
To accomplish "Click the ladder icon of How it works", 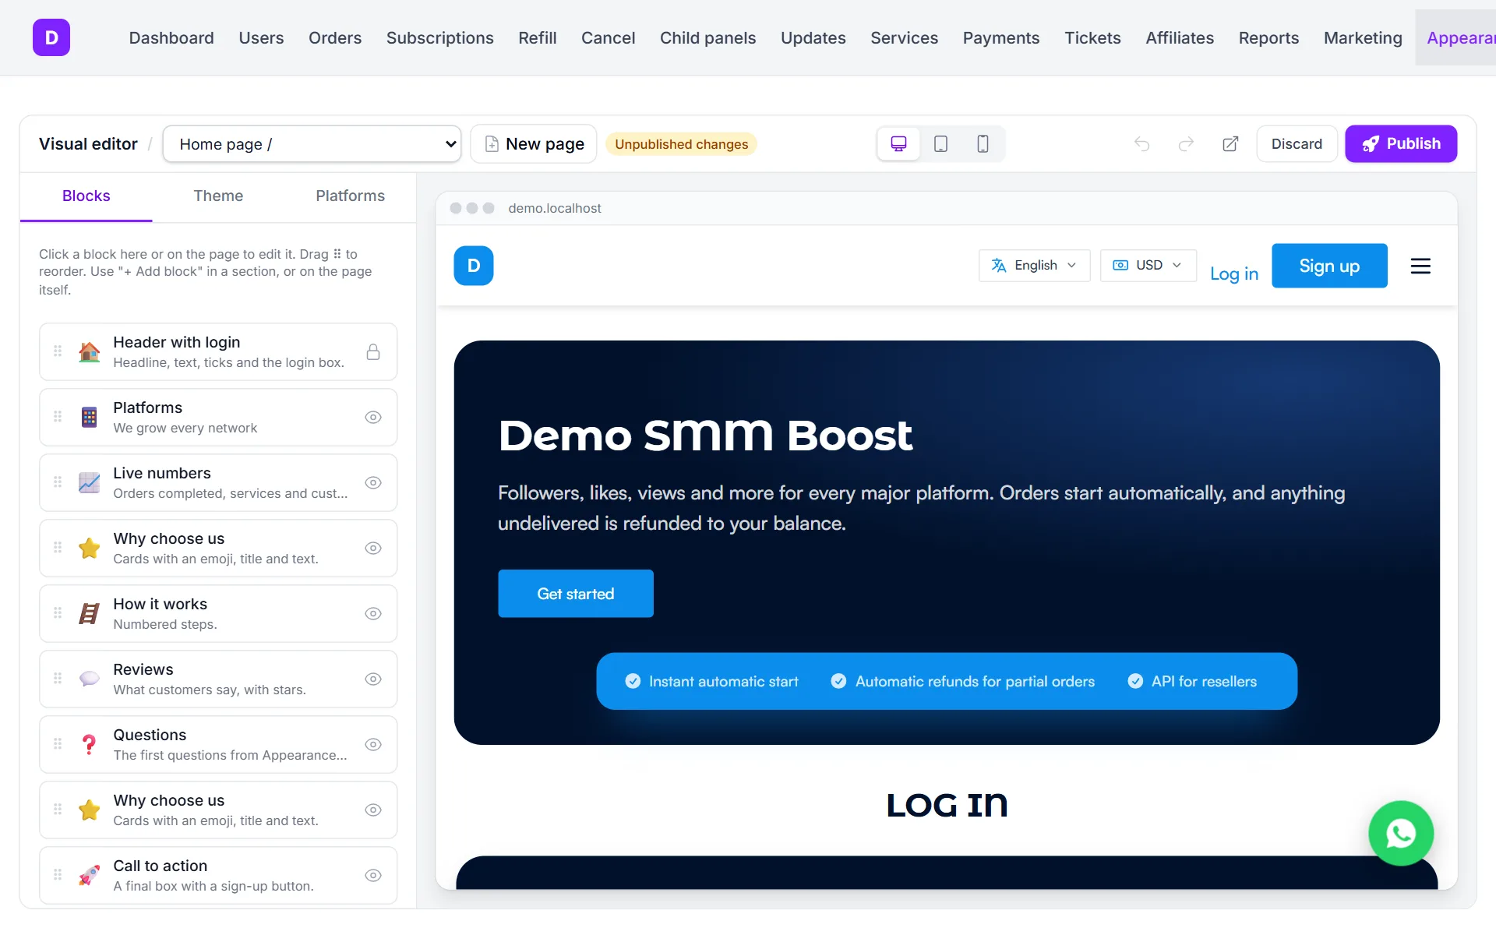I will pyautogui.click(x=90, y=614).
